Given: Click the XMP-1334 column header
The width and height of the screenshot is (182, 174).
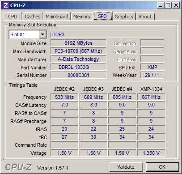Looking at the screenshot, I should click(x=151, y=89).
